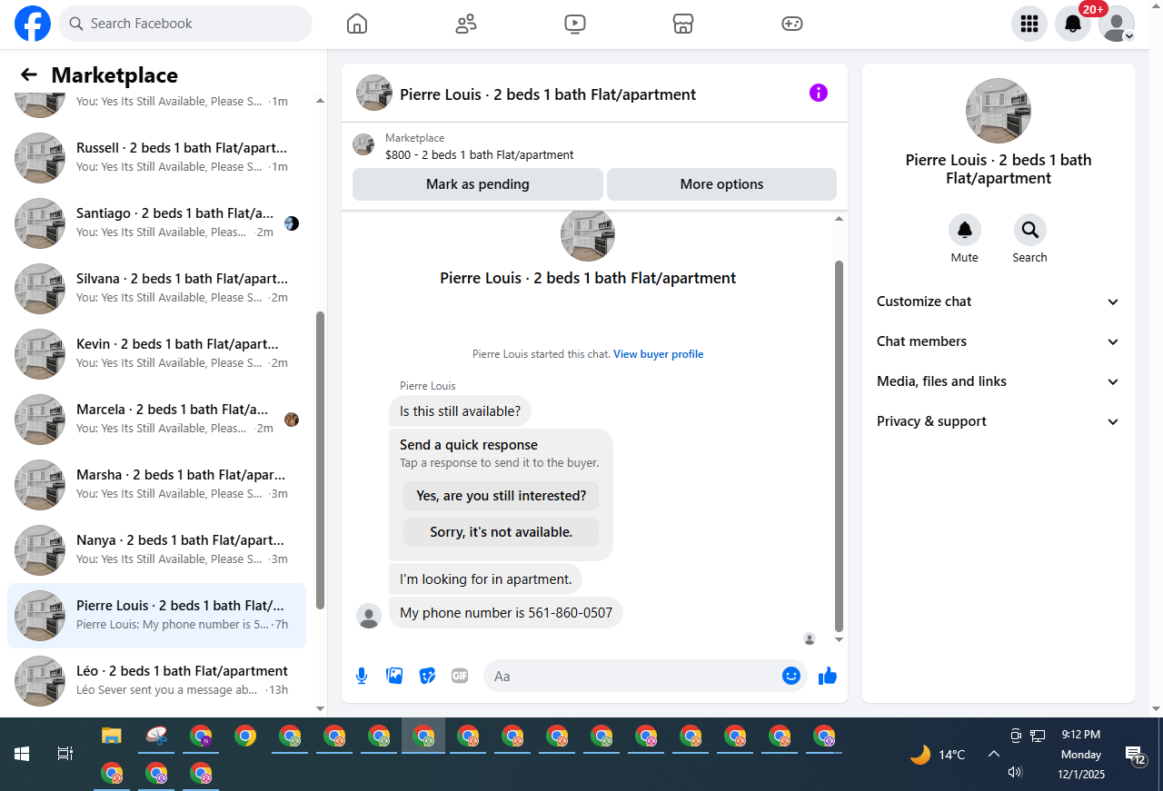Open the Friends icon in top navigation
Image resolution: width=1163 pixels, height=791 pixels.
(466, 24)
